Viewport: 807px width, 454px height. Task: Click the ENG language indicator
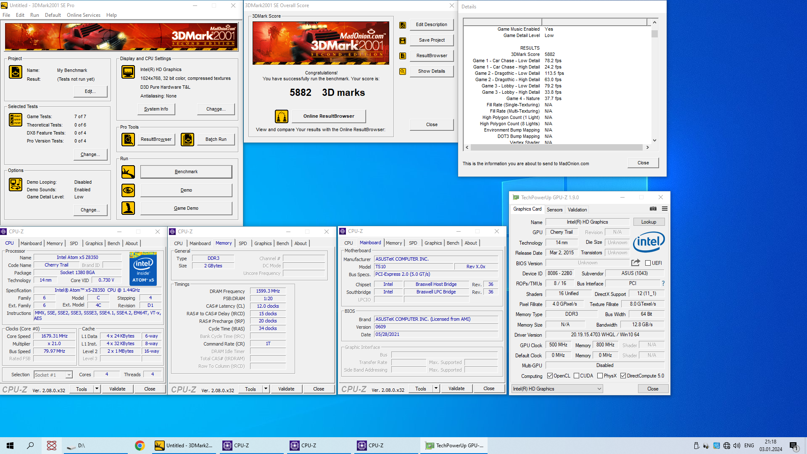(x=749, y=446)
